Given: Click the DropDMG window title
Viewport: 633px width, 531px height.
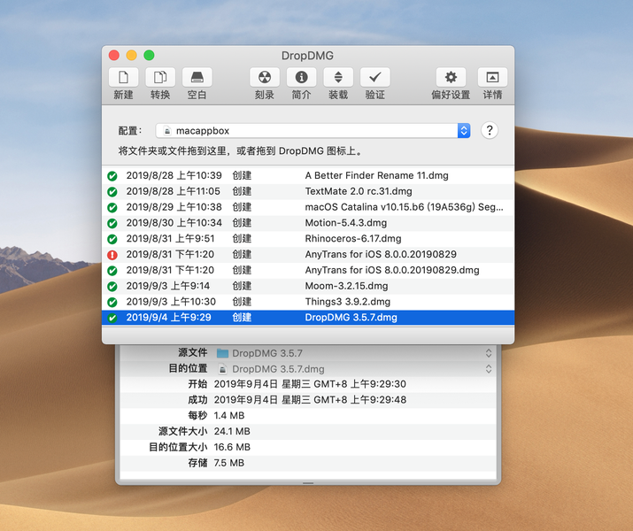Looking at the screenshot, I should coord(307,56).
